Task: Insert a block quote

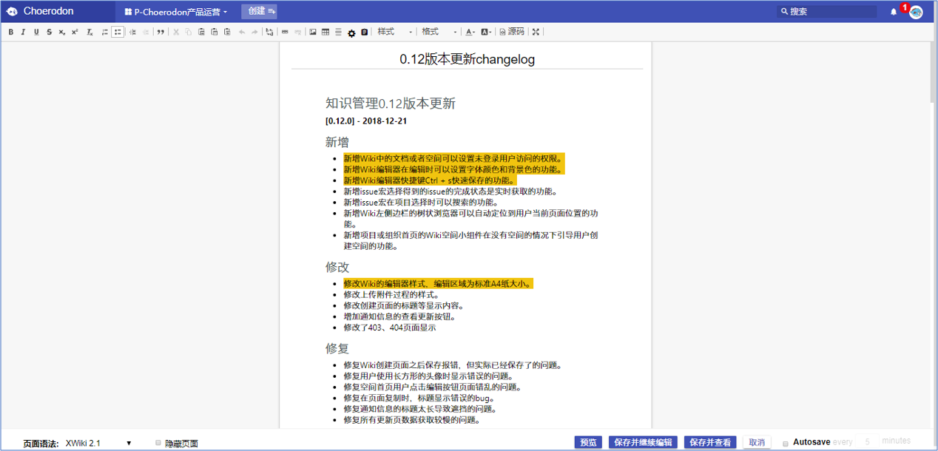Action: pyautogui.click(x=161, y=32)
